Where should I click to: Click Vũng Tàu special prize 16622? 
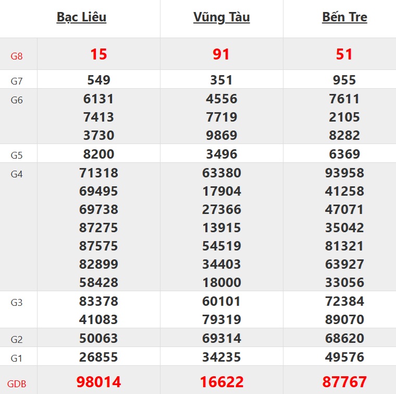[221, 382]
